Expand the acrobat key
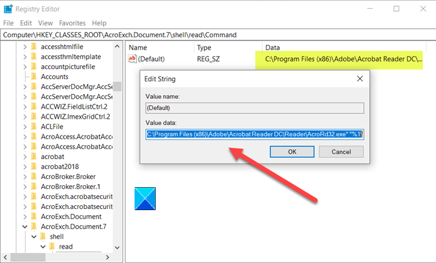This screenshot has width=436, height=263. 25,157
